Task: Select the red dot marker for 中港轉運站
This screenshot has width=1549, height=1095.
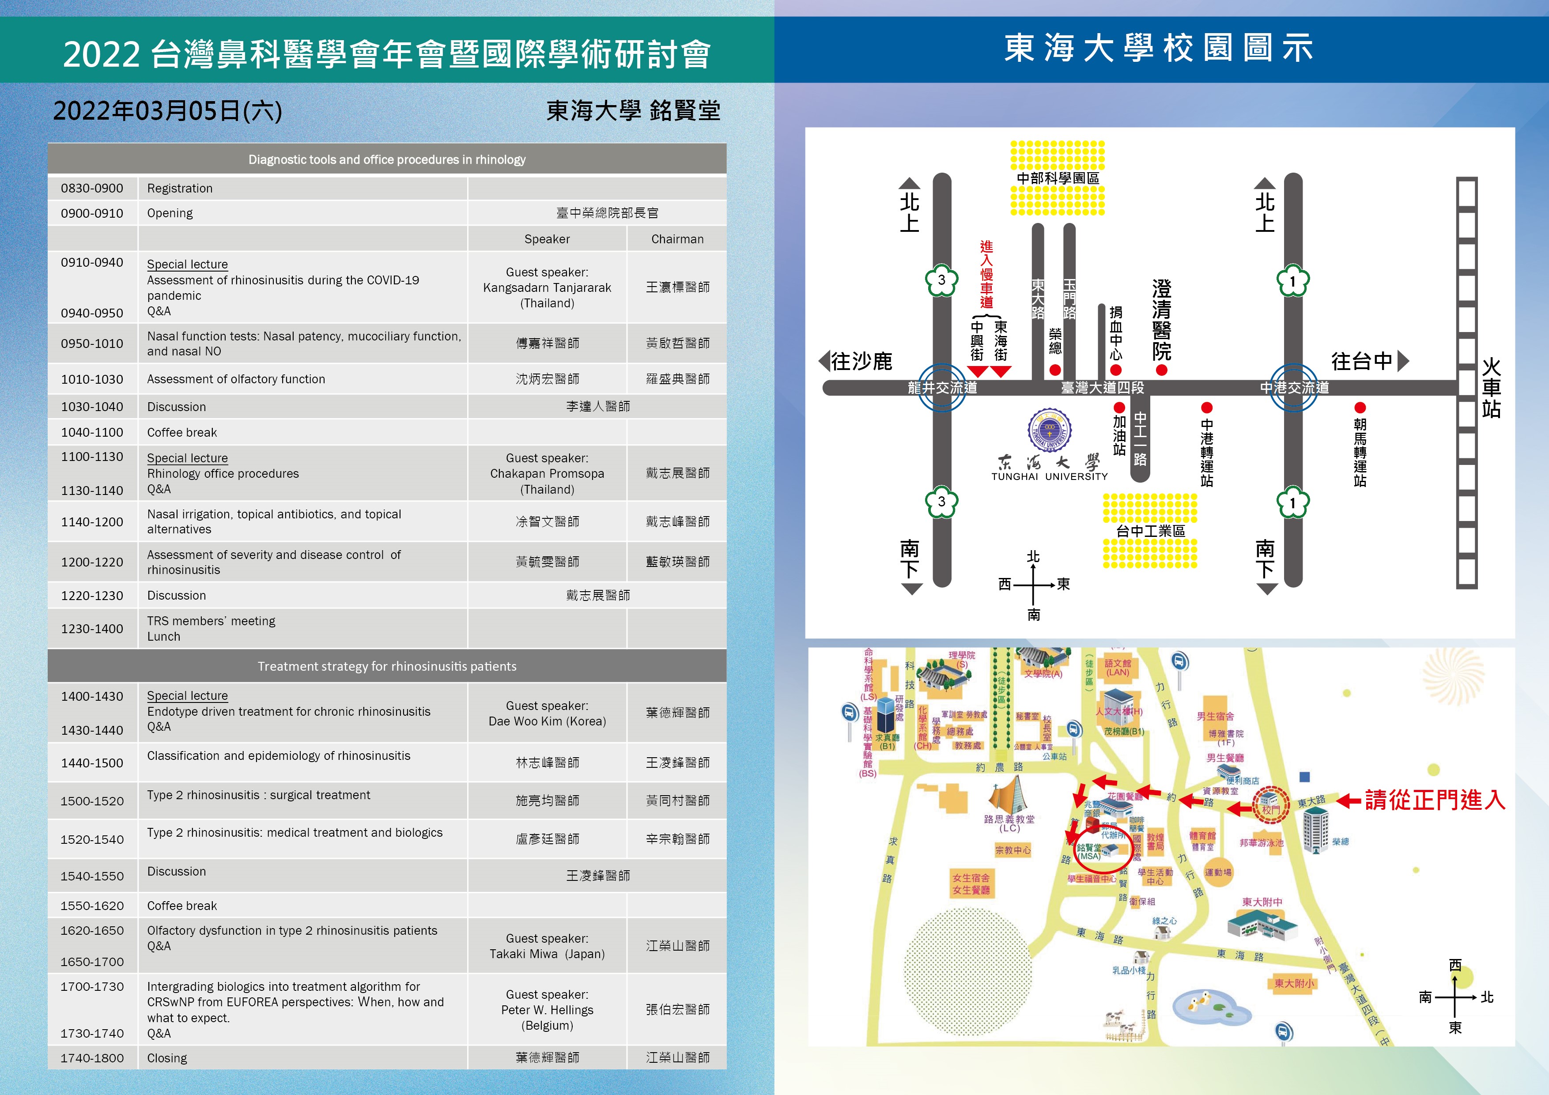Action: click(x=1207, y=408)
